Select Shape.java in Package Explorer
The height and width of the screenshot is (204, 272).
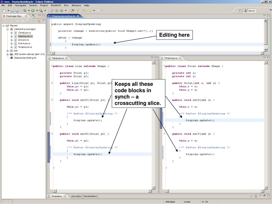click(x=25, y=47)
